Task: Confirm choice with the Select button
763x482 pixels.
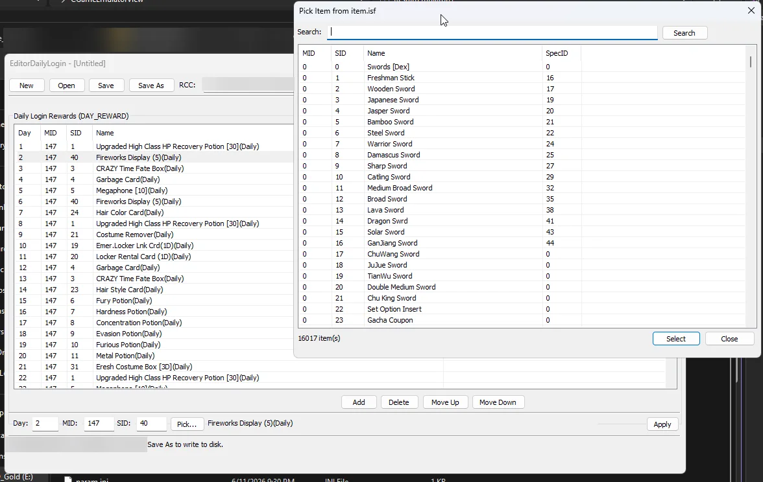Action: [676, 339]
